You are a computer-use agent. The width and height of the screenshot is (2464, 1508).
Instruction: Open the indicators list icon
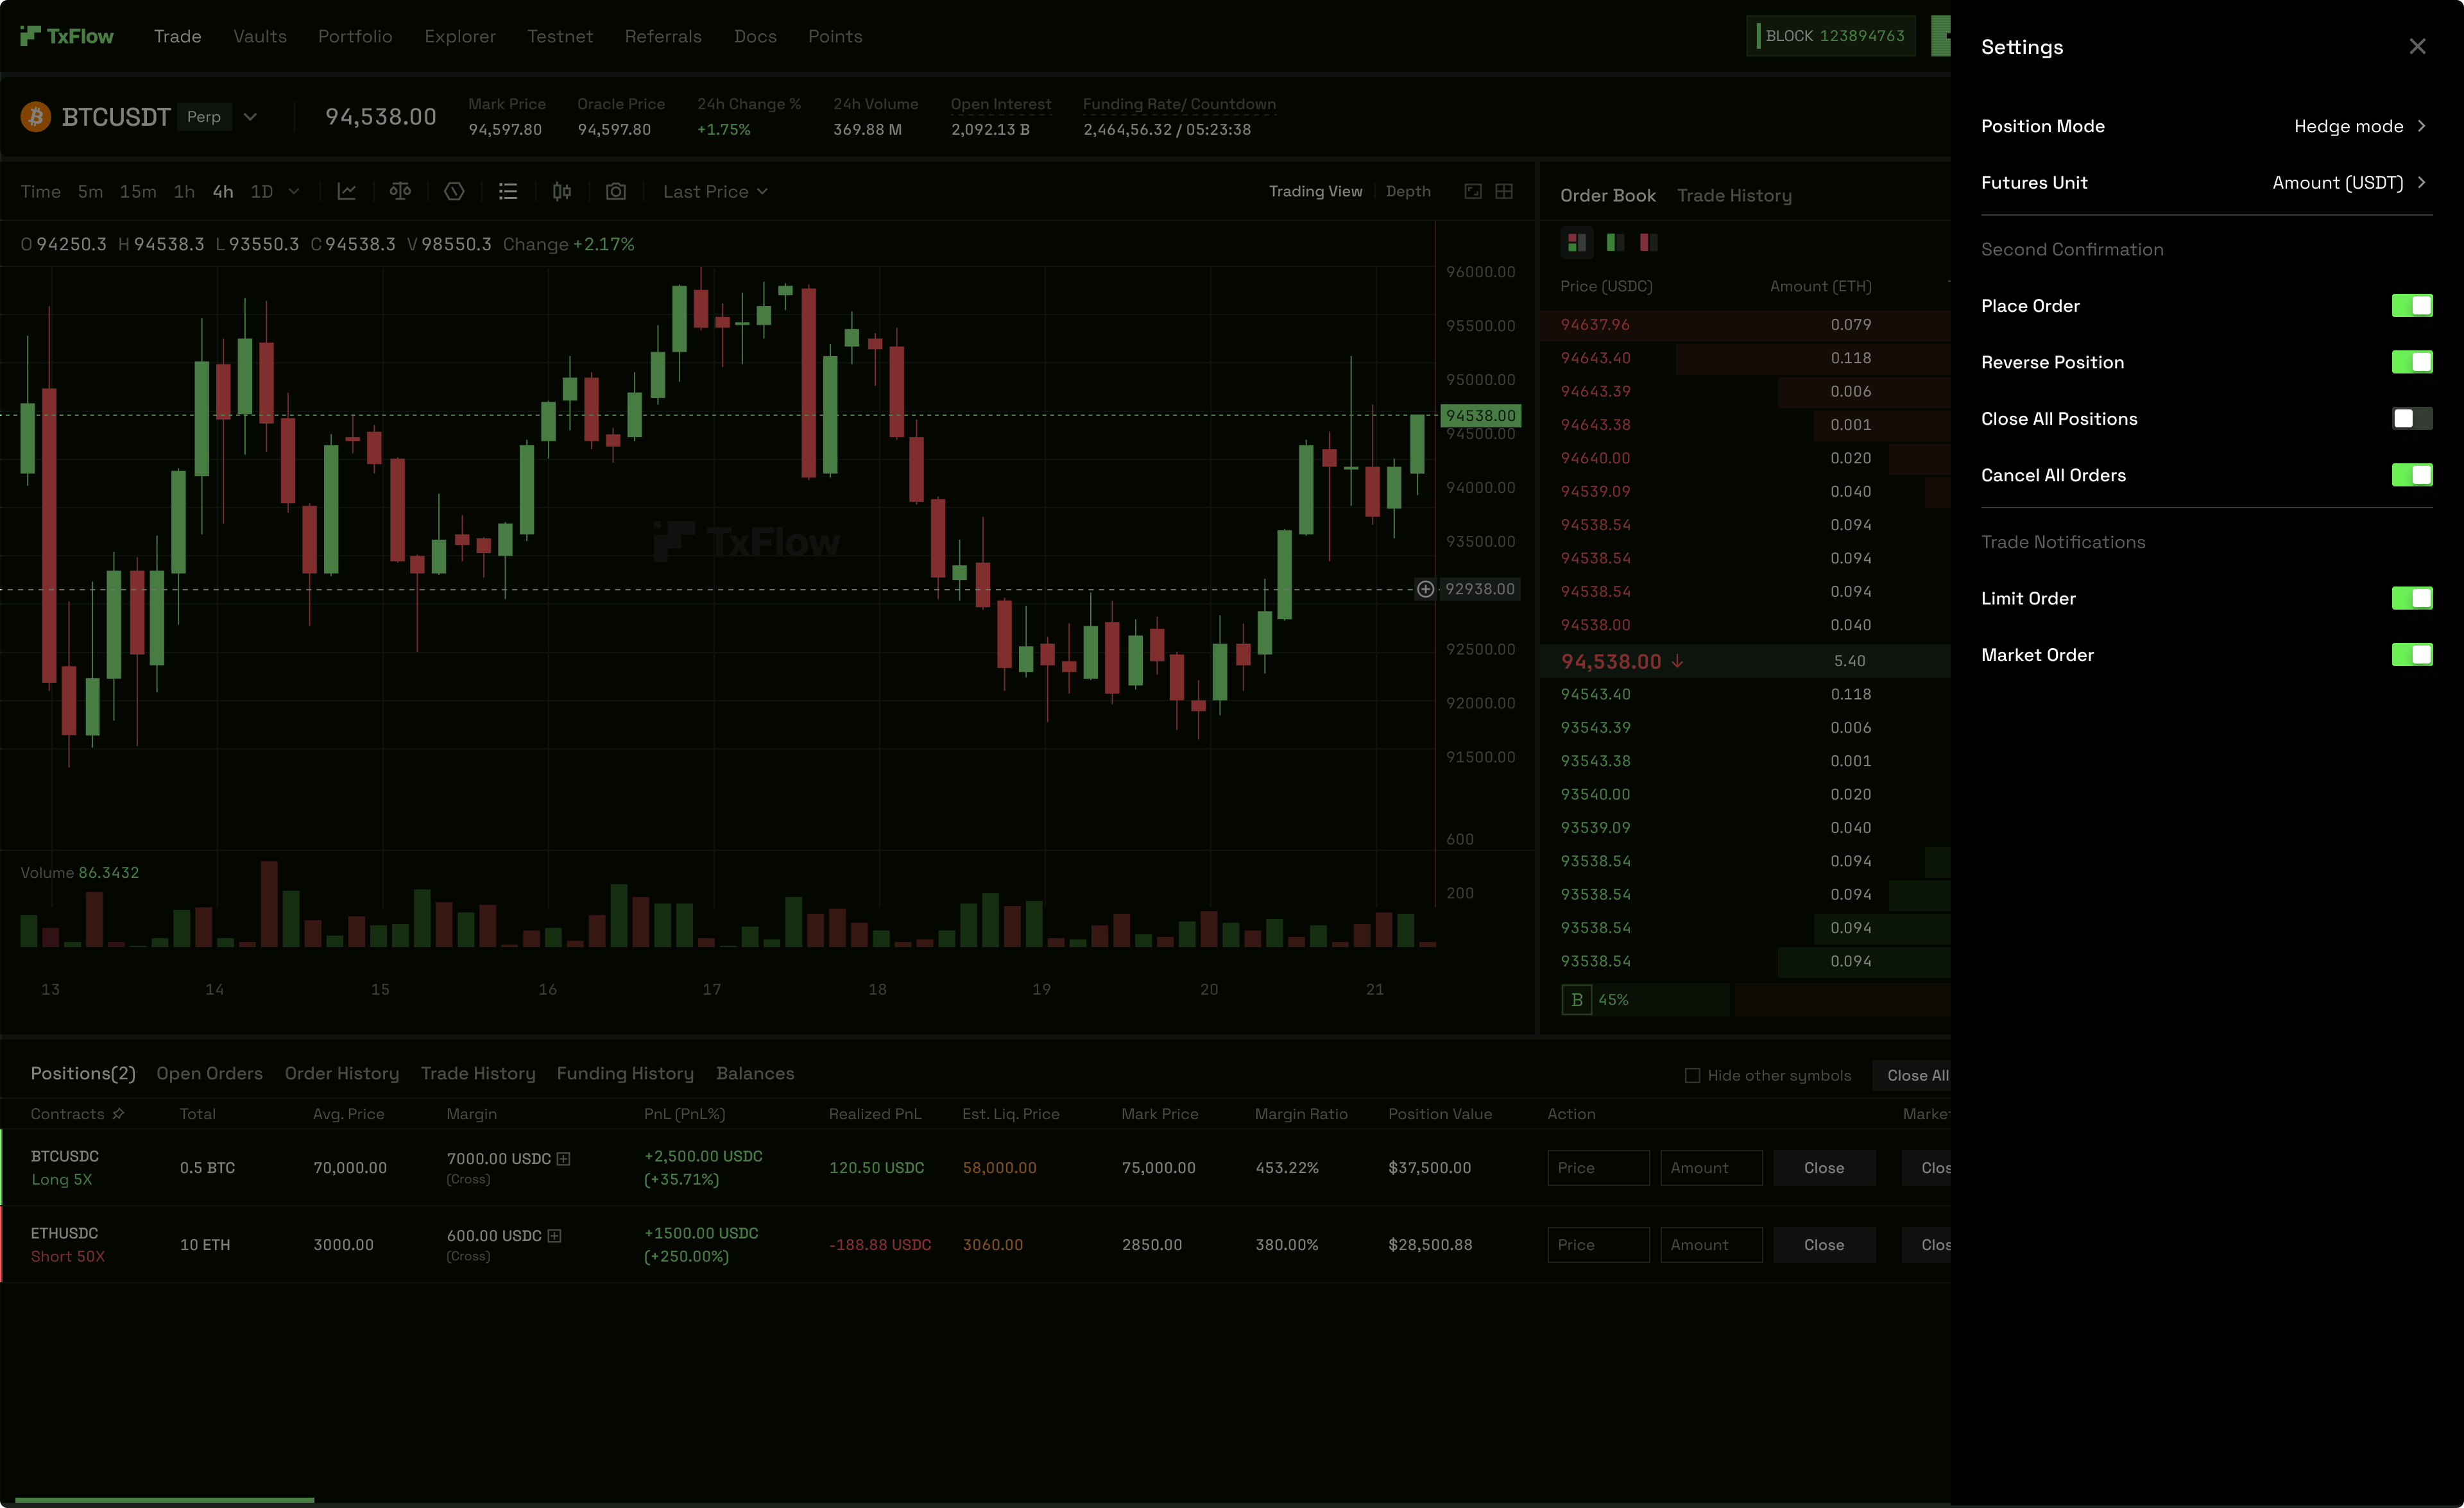pyautogui.click(x=508, y=191)
